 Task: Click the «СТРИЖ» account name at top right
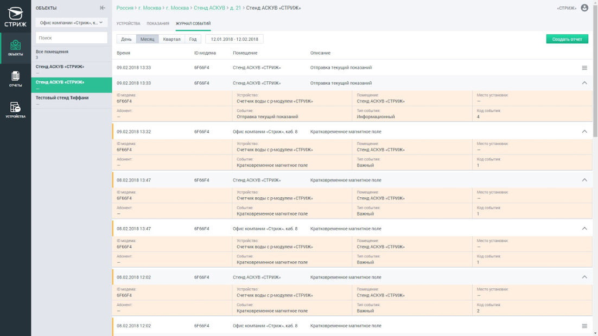point(567,8)
